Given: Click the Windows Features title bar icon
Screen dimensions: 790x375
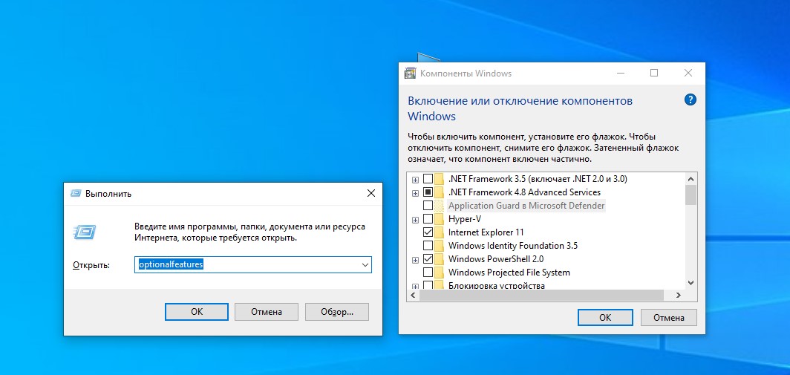Looking at the screenshot, I should coord(410,73).
